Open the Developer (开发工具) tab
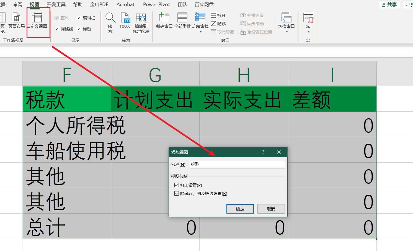Viewport: 413px width, 251px height. pos(56,4)
